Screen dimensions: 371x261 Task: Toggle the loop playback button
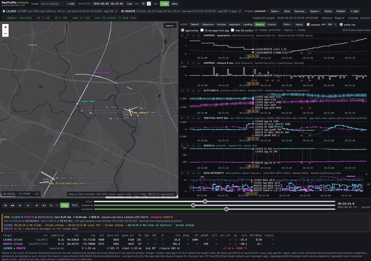[65, 205]
